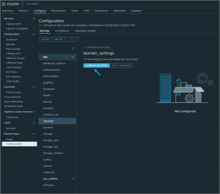Select advanced_options in esx tree
The height and width of the screenshot is (194, 220).
(x=54, y=63)
